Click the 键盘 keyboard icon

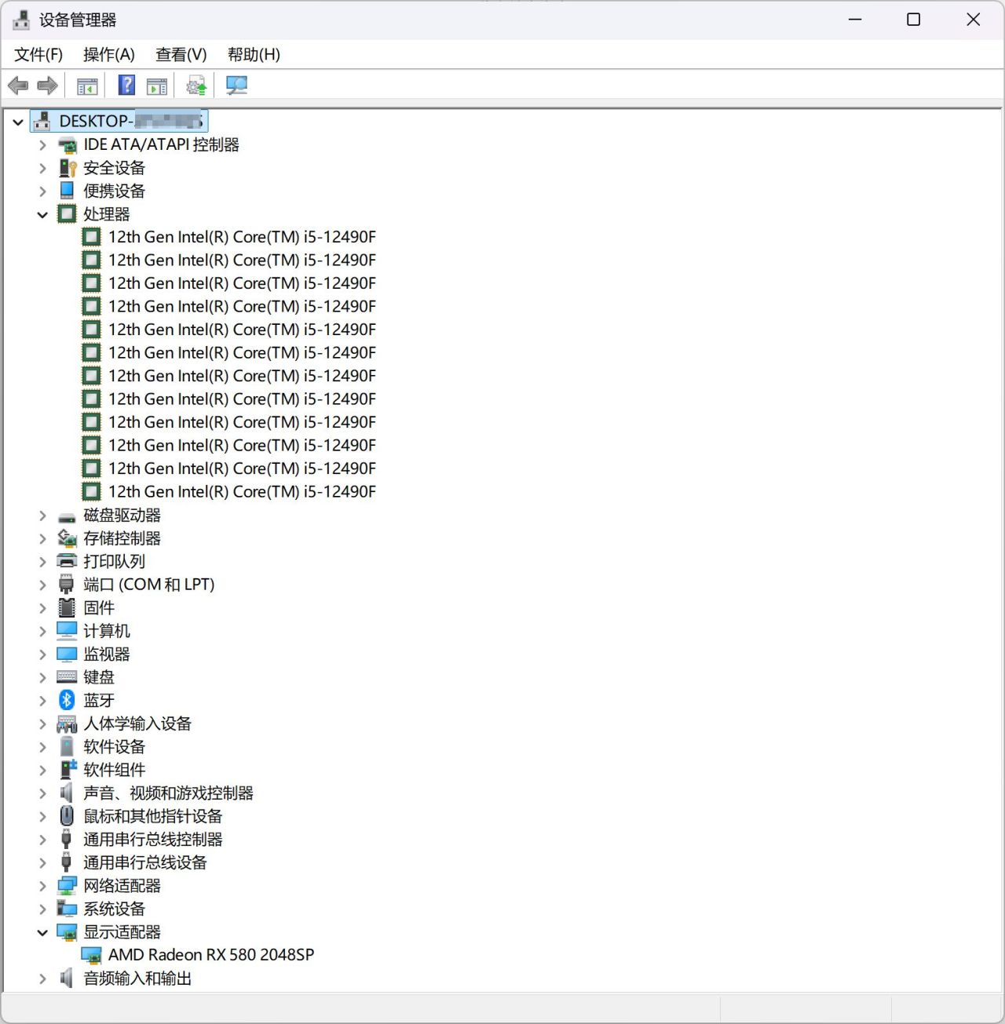click(x=68, y=677)
